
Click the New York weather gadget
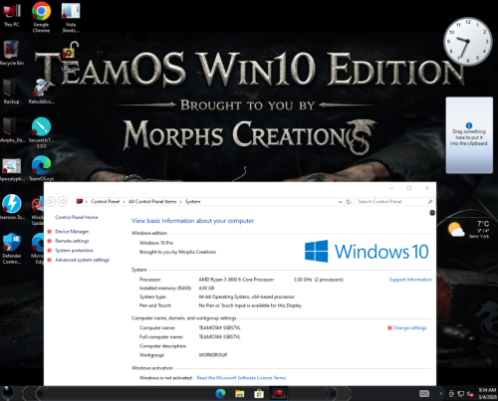pos(469,229)
